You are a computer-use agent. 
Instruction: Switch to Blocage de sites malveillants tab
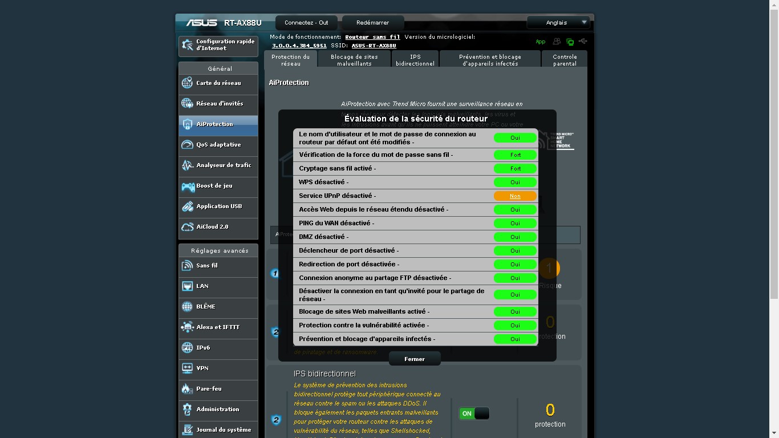click(x=354, y=60)
